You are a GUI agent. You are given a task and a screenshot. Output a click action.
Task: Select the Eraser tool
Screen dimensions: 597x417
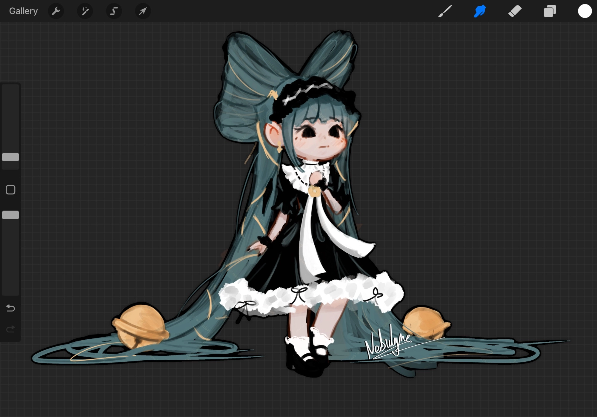click(515, 11)
